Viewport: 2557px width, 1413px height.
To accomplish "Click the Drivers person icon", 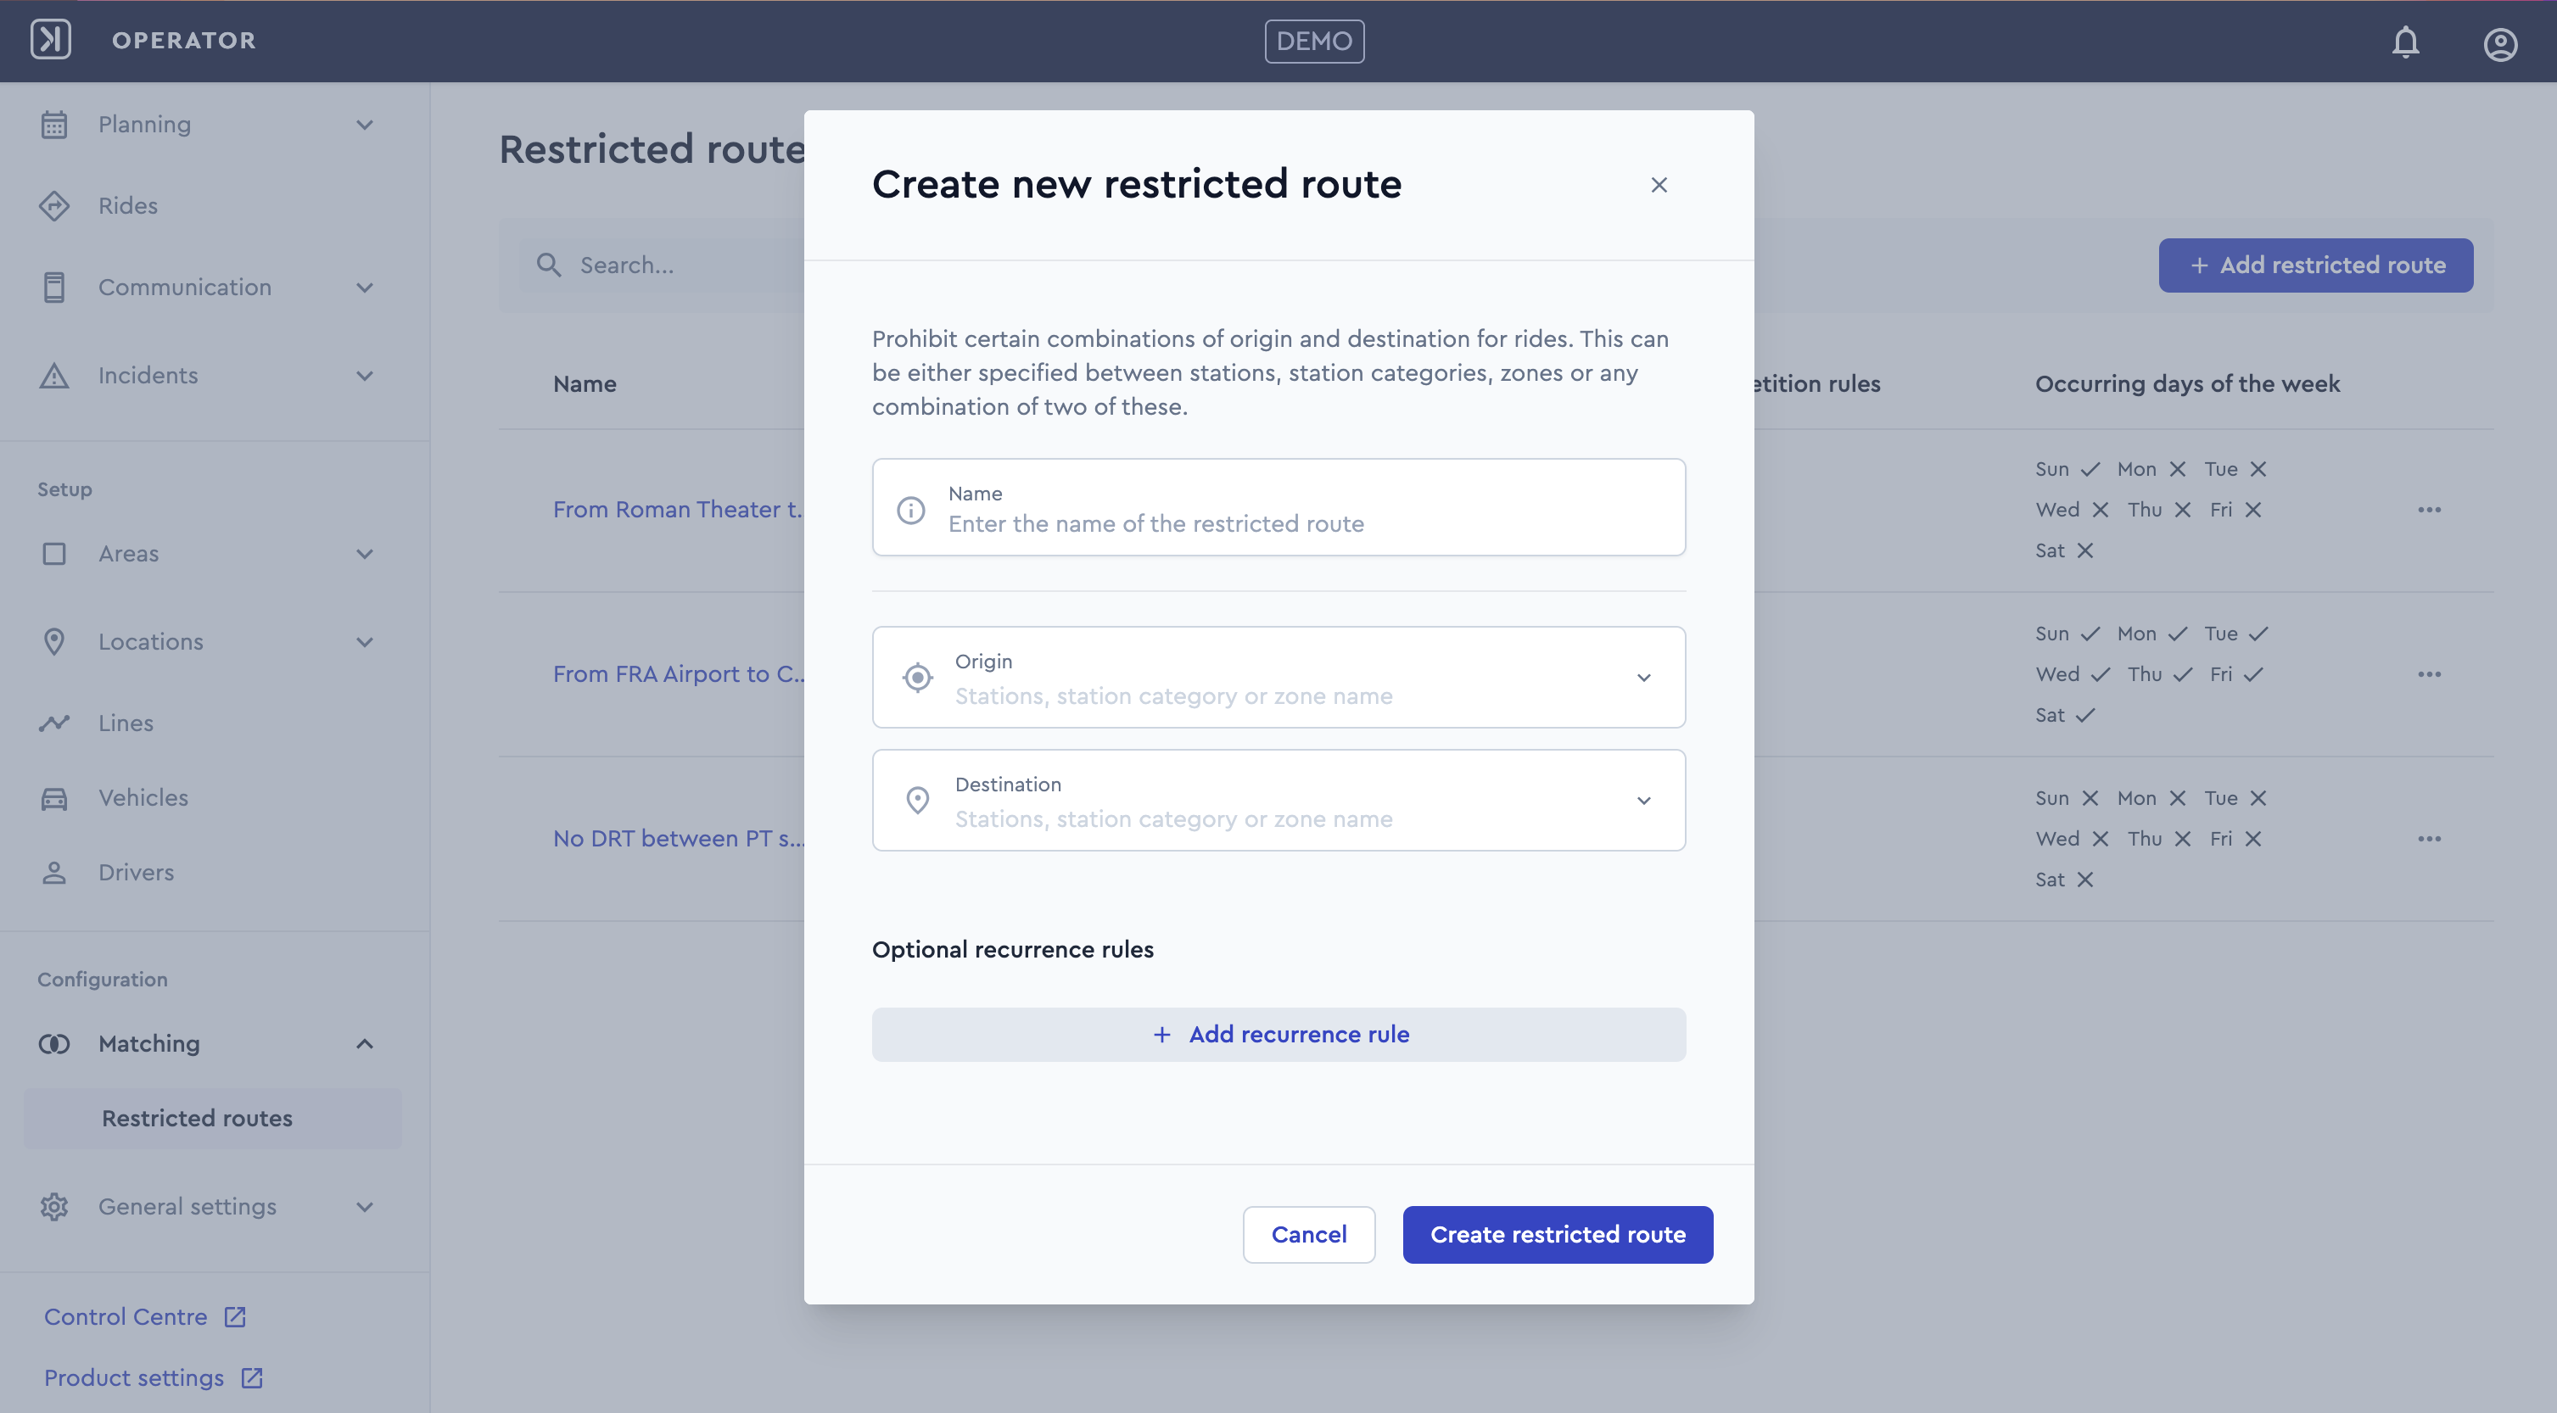I will (54, 874).
